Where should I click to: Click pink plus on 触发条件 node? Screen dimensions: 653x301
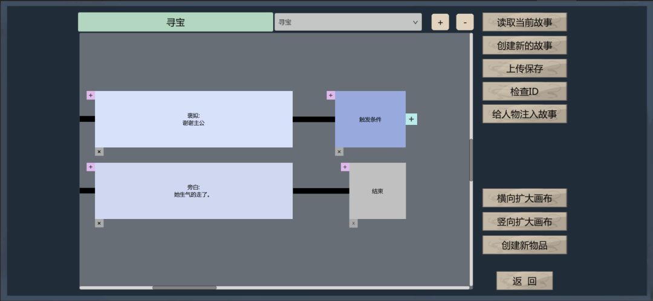[x=331, y=95]
